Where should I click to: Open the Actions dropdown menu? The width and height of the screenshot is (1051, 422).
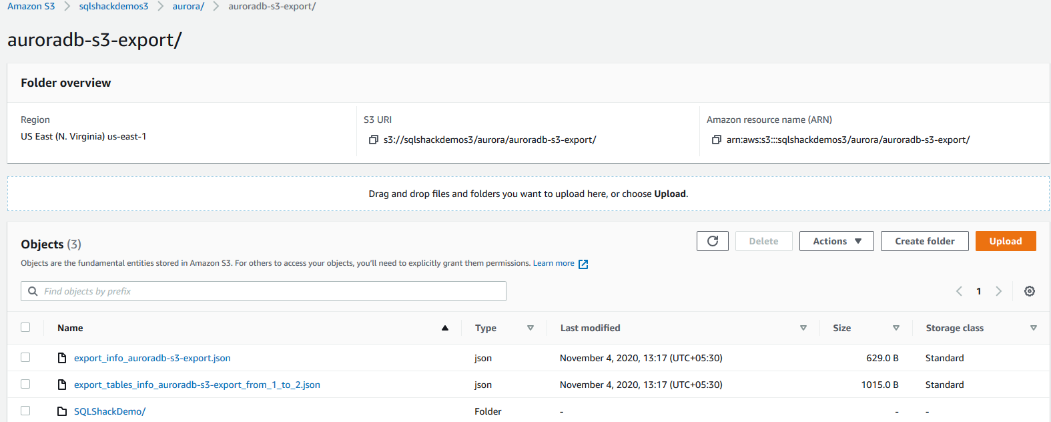tap(836, 241)
